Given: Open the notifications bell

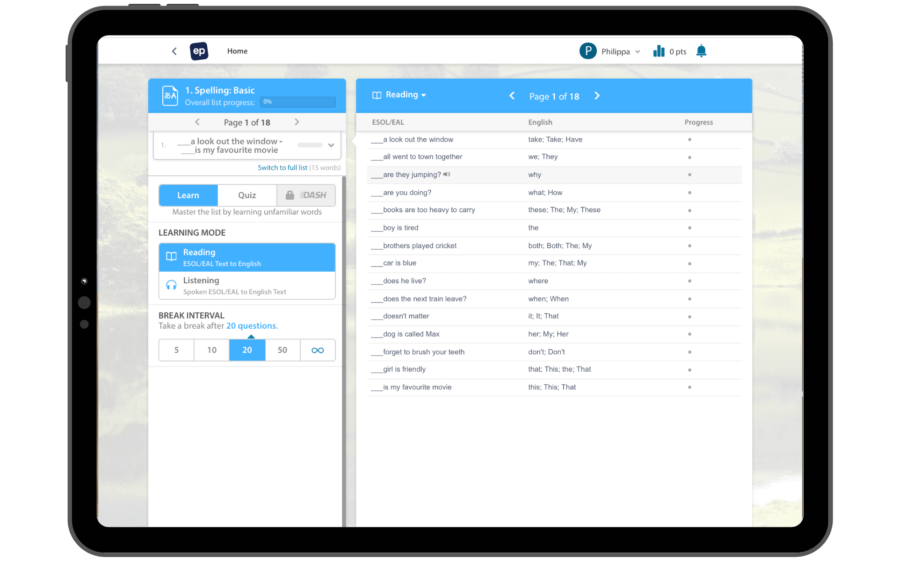Looking at the screenshot, I should pyautogui.click(x=701, y=51).
